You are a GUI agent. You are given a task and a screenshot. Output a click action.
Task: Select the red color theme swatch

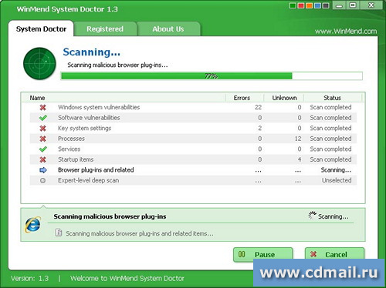tap(301, 5)
